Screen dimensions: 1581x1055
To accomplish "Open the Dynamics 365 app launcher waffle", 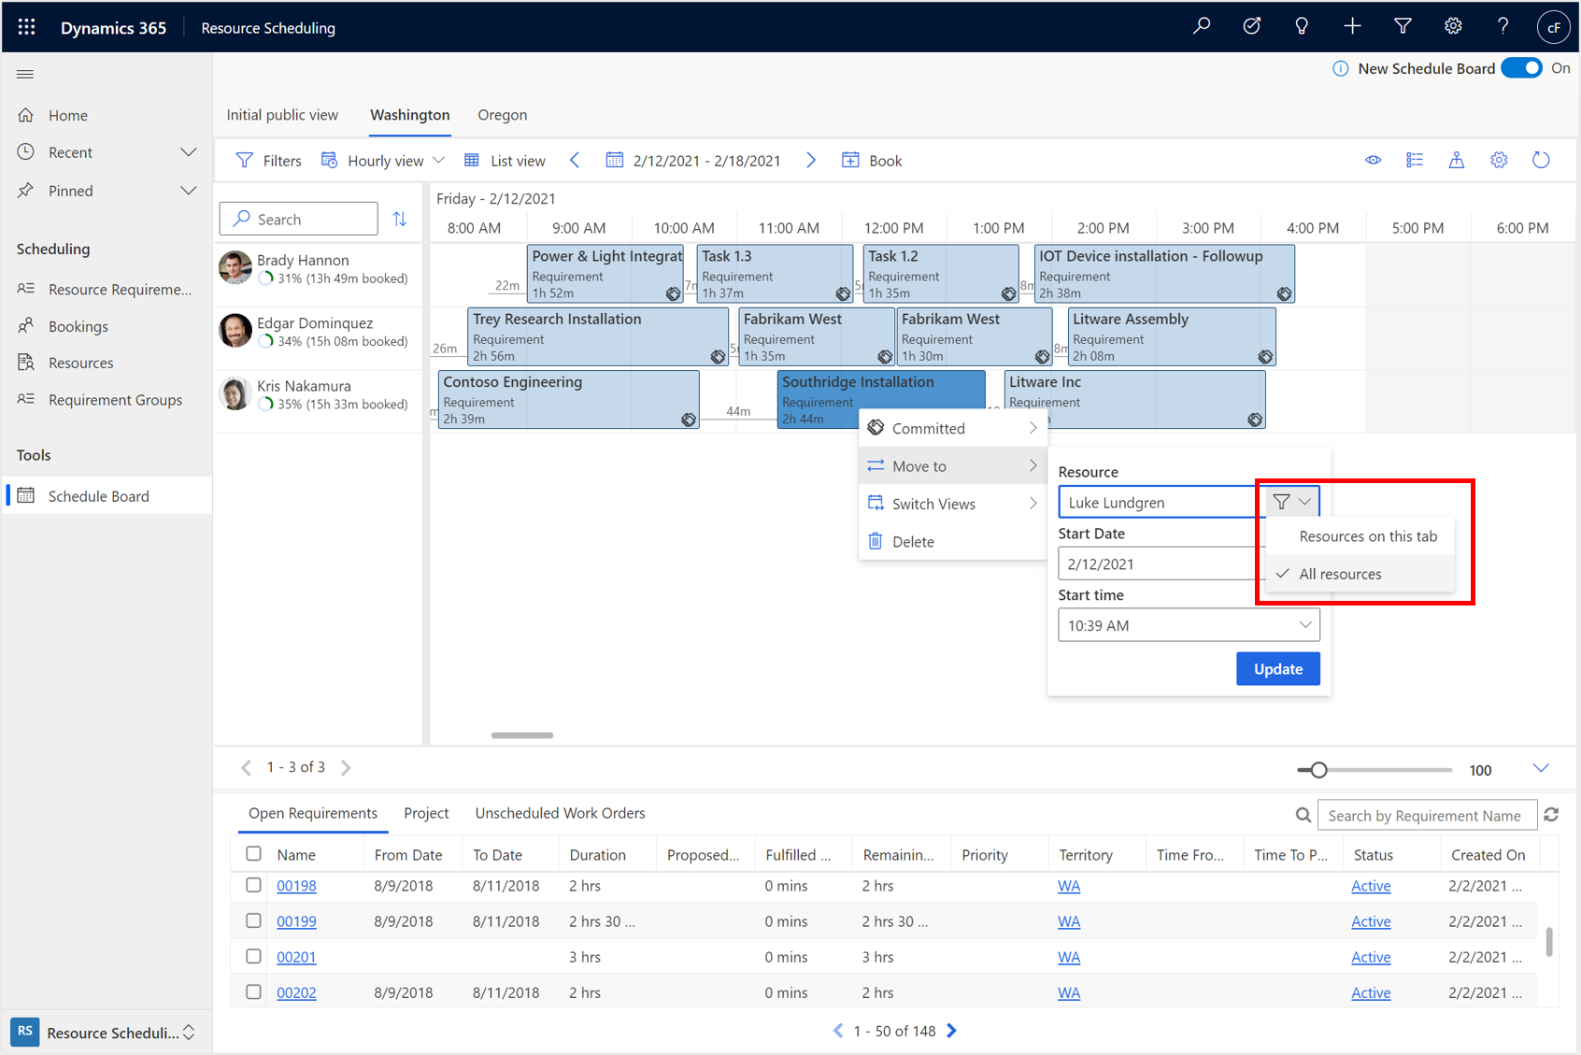I will pyautogui.click(x=27, y=27).
